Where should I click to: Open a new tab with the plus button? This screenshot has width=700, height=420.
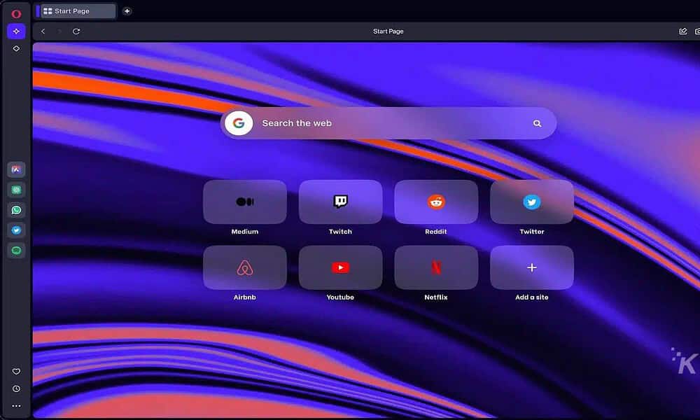tap(127, 10)
